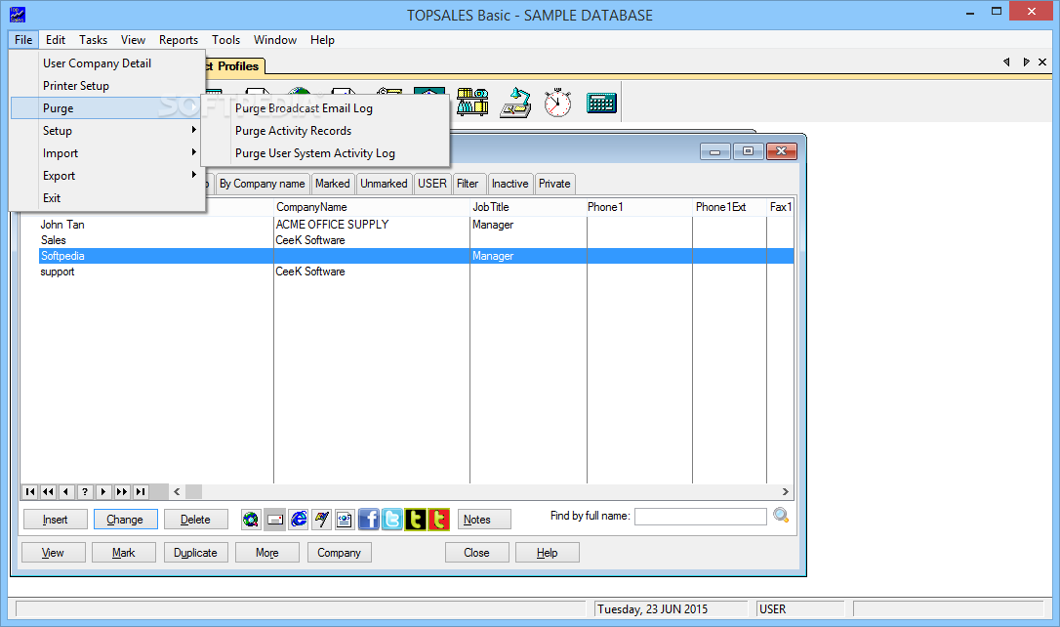Viewport: 1060px width, 627px height.
Task: Click the Delete button
Action: pos(195,520)
